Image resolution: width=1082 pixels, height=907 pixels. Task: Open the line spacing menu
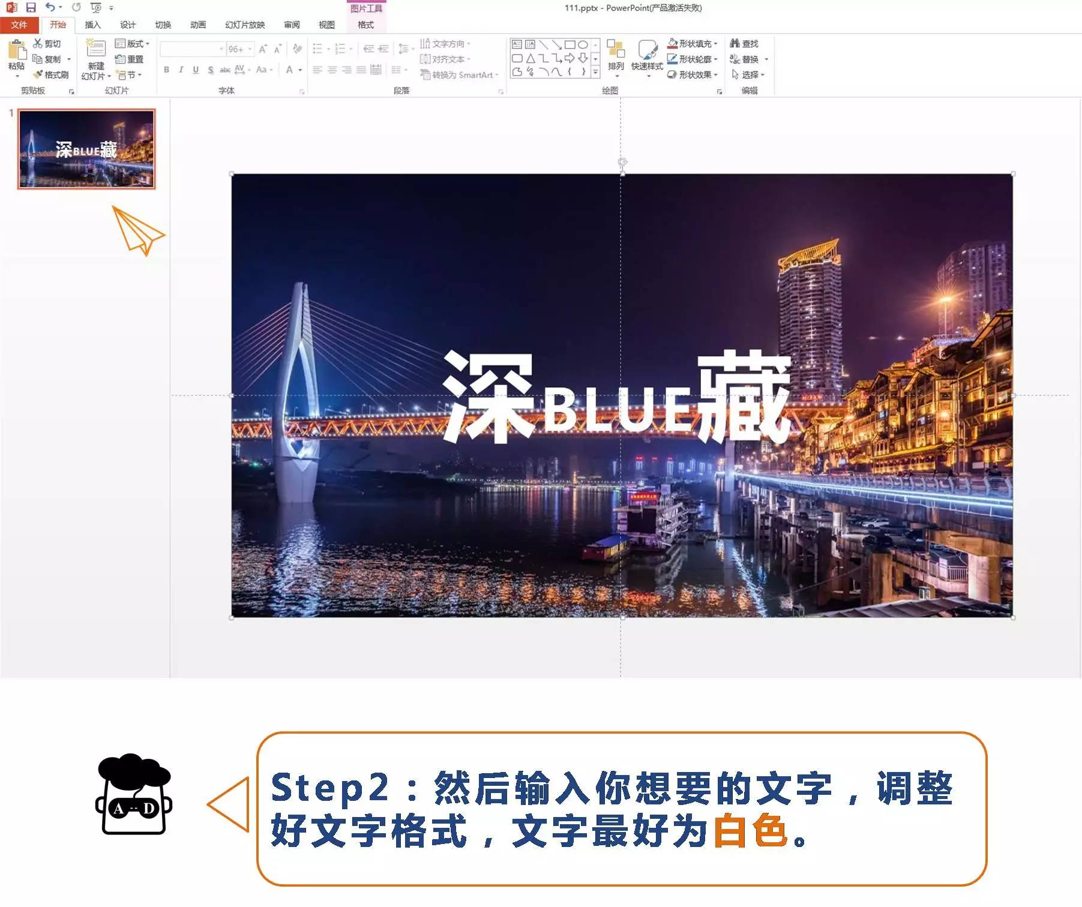pyautogui.click(x=406, y=49)
